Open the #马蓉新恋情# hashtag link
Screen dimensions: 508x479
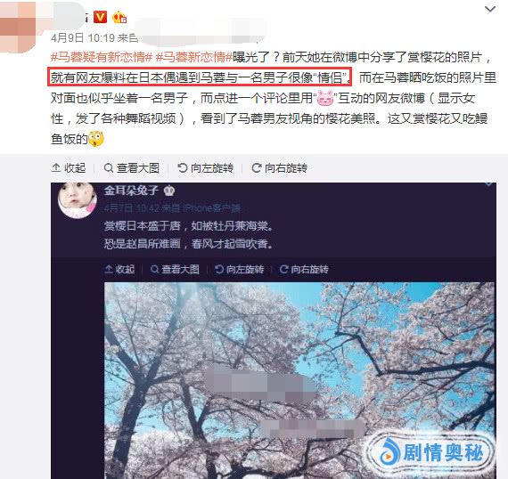pos(194,57)
